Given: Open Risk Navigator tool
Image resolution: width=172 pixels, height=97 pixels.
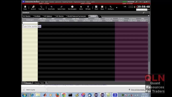Looking at the screenshot, I should [72, 8].
